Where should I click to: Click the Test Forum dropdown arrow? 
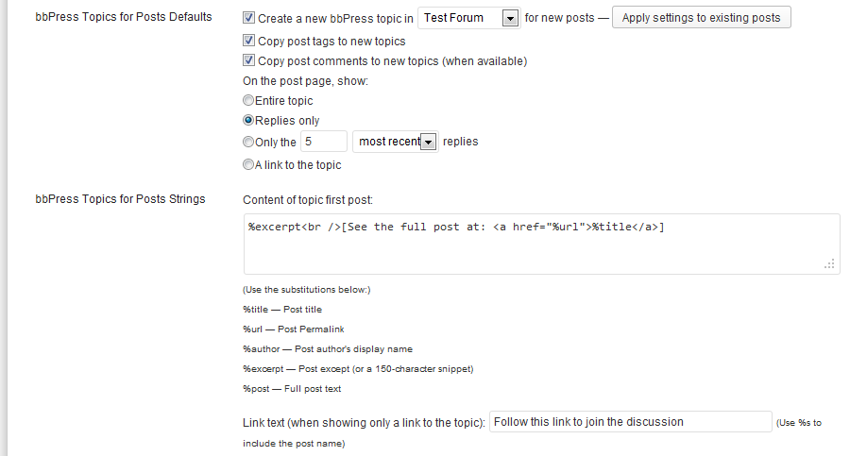pos(510,19)
